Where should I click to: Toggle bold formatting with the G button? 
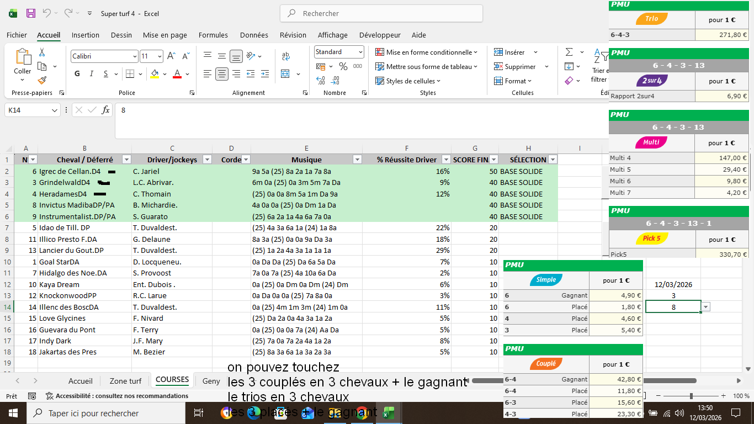(77, 74)
